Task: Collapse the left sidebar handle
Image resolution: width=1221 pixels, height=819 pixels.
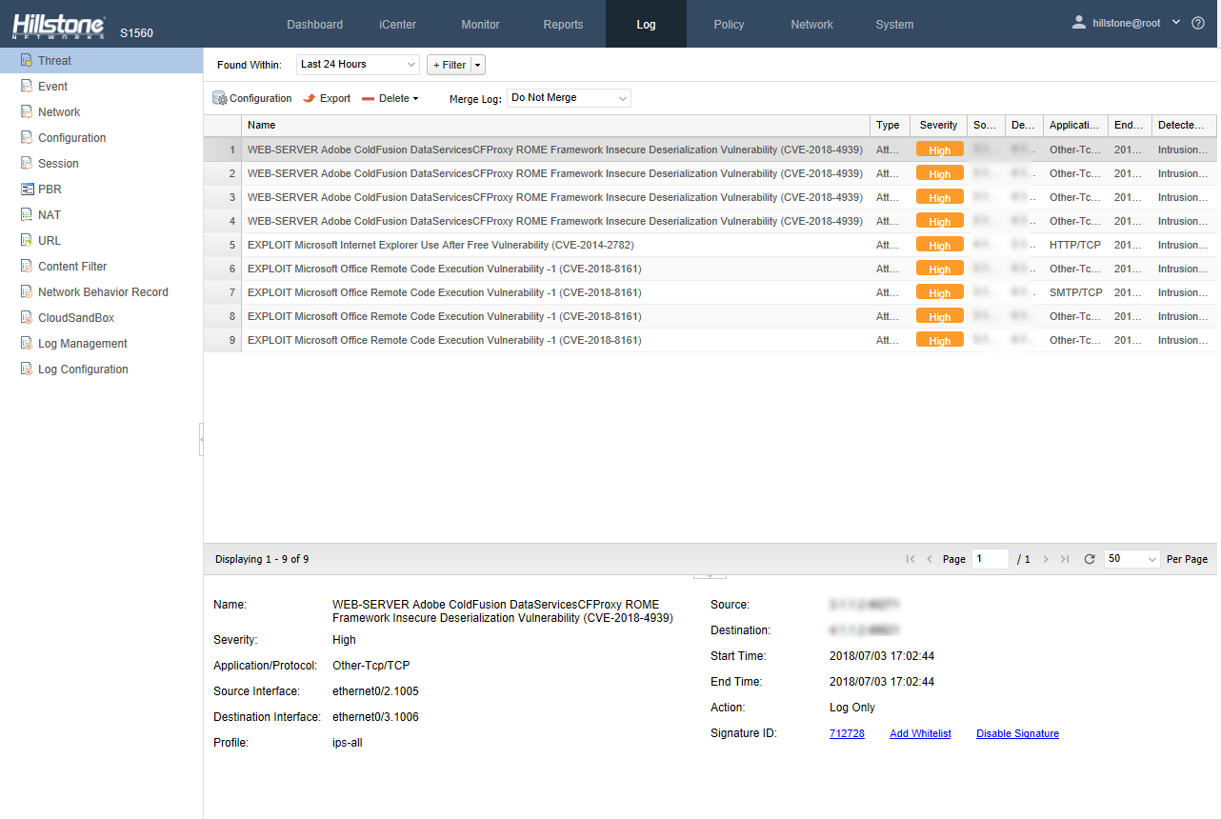Action: [201, 439]
